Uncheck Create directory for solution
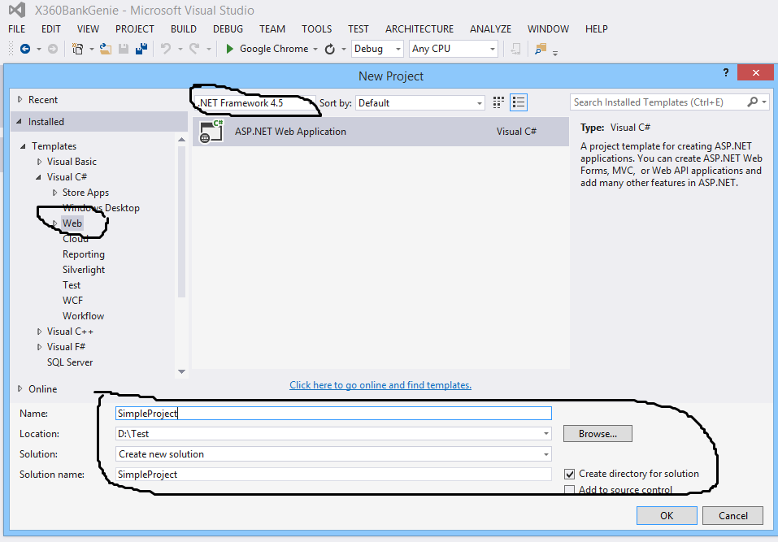This screenshot has height=542, width=778. (x=570, y=474)
